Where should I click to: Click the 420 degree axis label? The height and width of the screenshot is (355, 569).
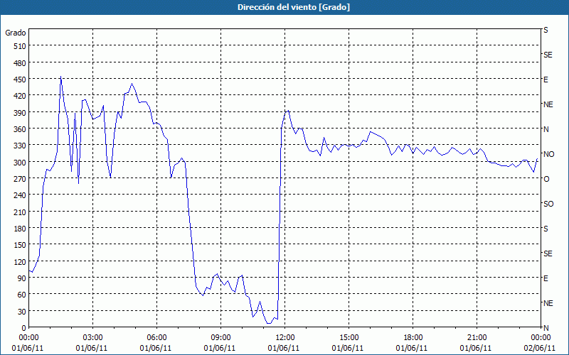click(x=20, y=96)
